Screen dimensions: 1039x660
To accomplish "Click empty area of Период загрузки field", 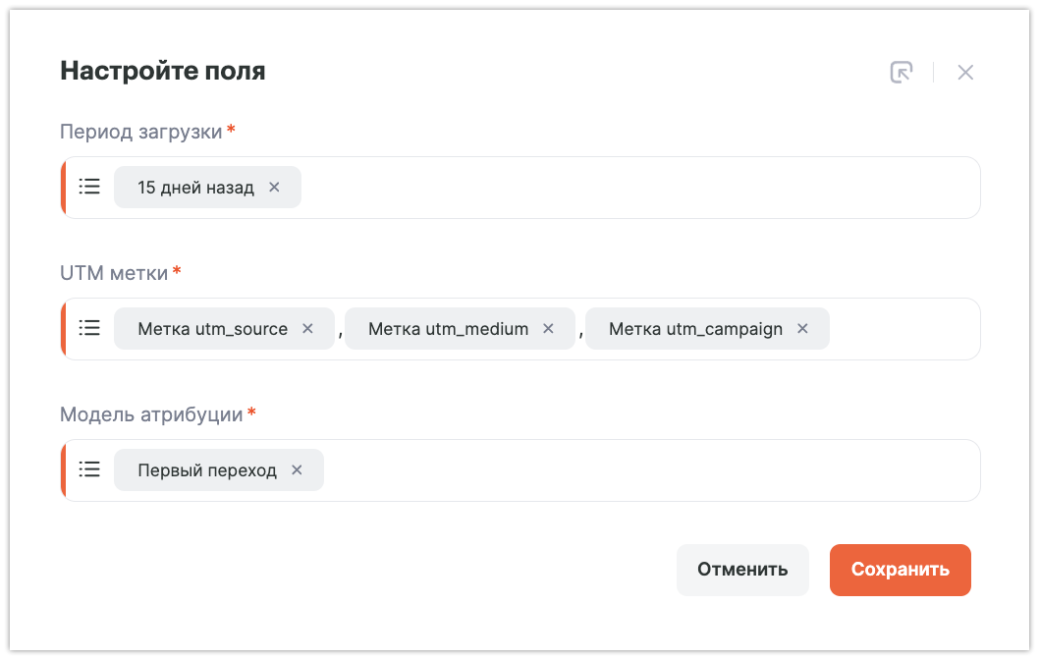I will click(x=638, y=188).
